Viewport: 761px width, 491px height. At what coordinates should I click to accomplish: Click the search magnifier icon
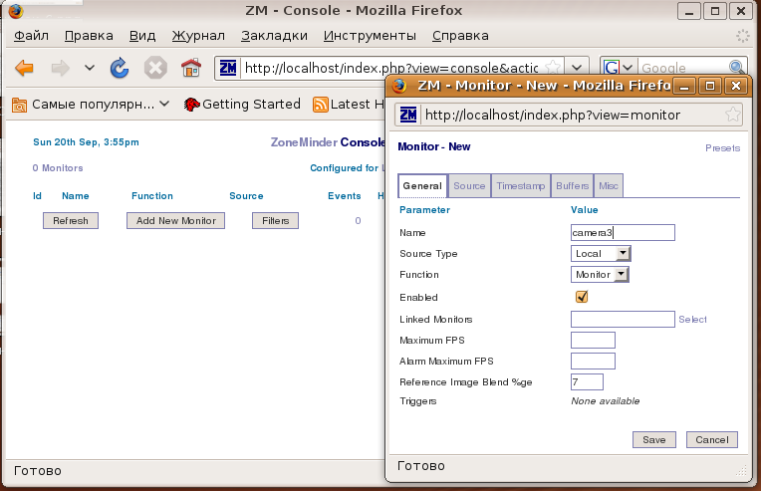click(737, 68)
